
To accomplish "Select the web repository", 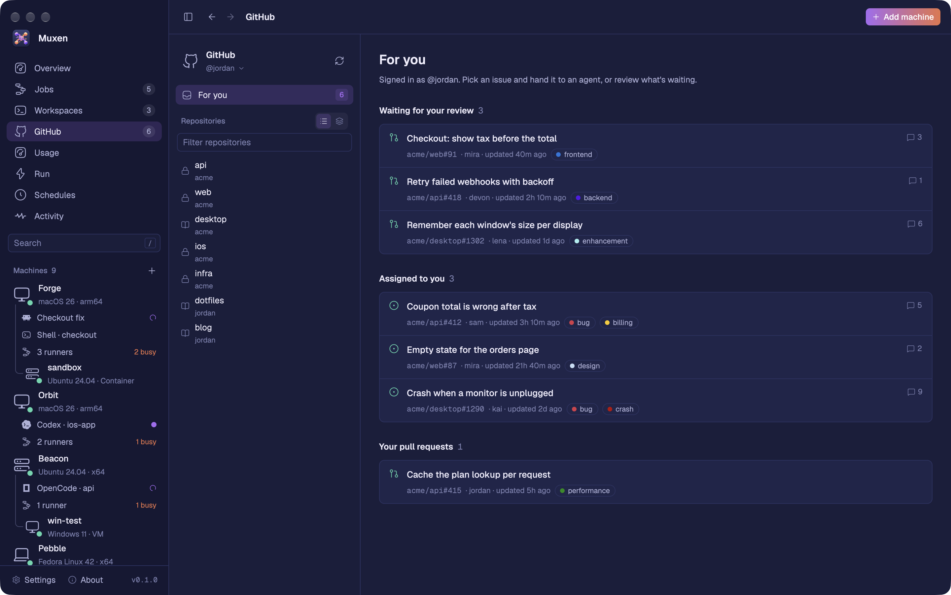I will click(264, 198).
